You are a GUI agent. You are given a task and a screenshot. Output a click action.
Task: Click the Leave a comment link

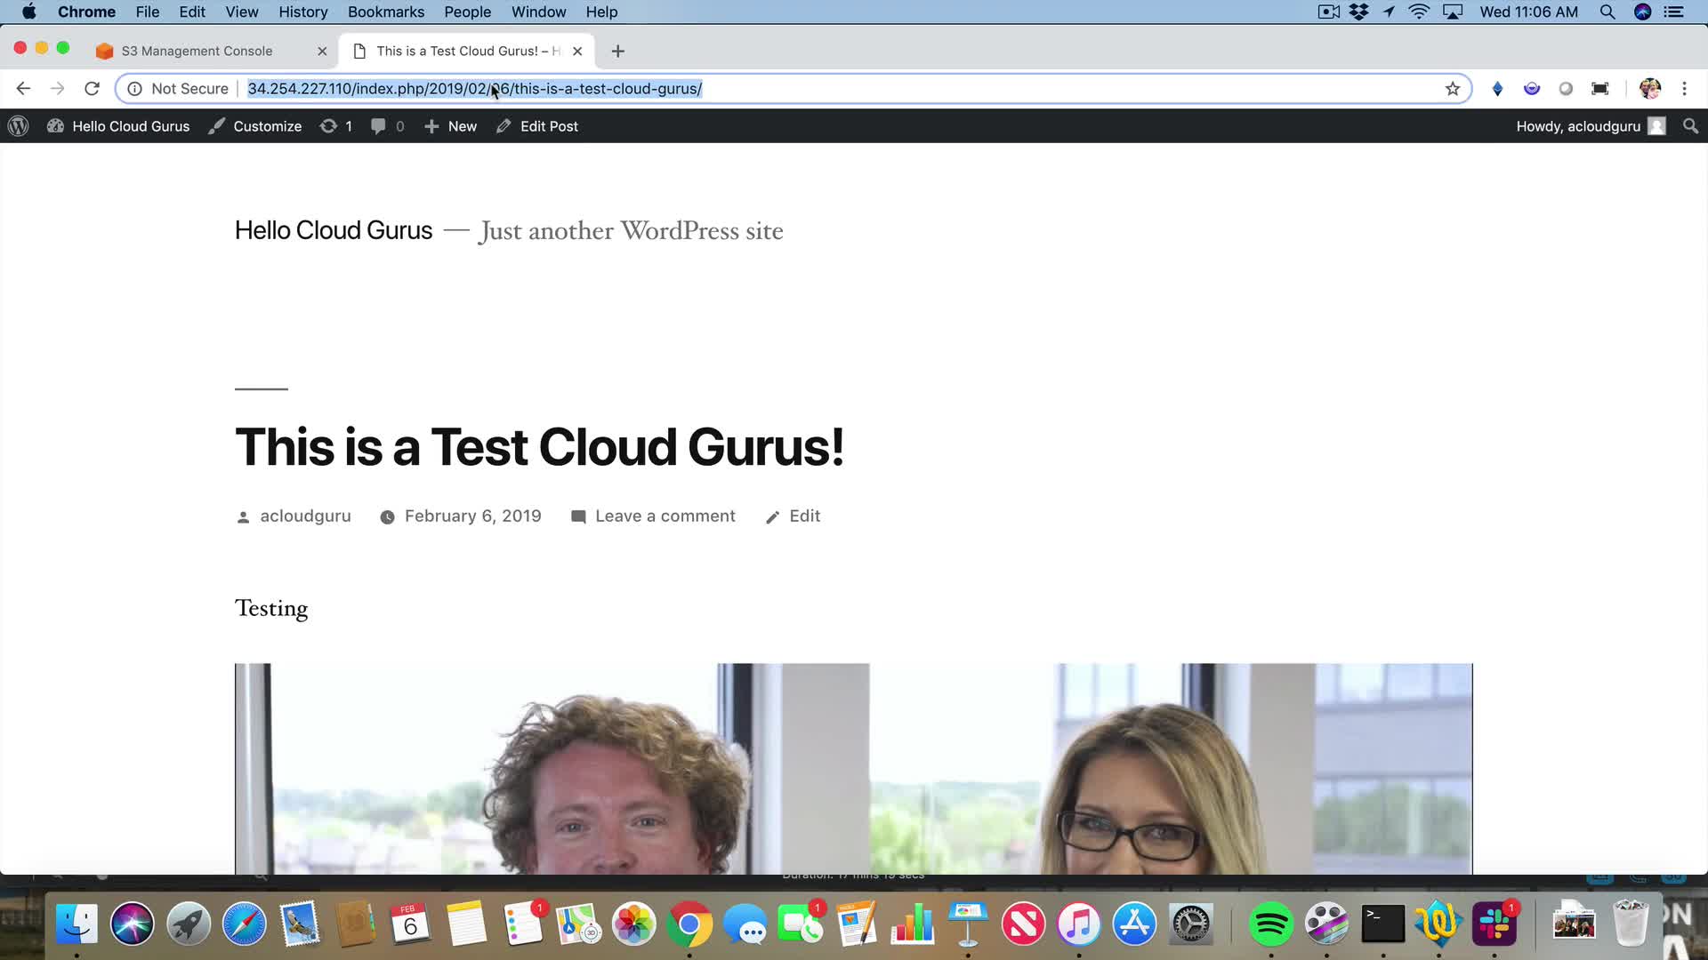point(665,516)
